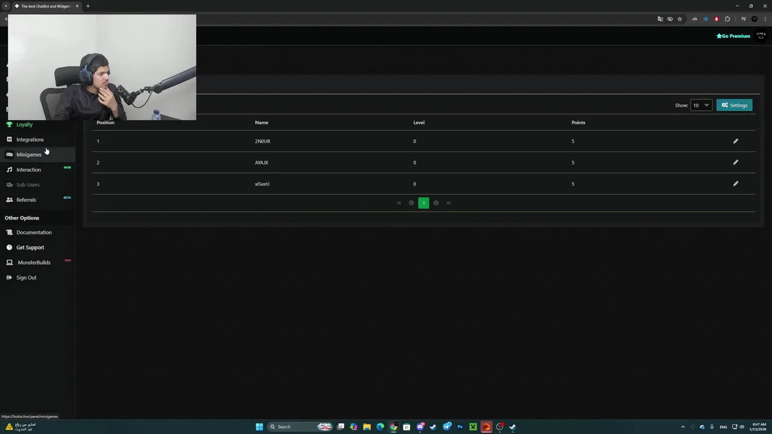Open File Explorer from taskbar

tap(367, 427)
